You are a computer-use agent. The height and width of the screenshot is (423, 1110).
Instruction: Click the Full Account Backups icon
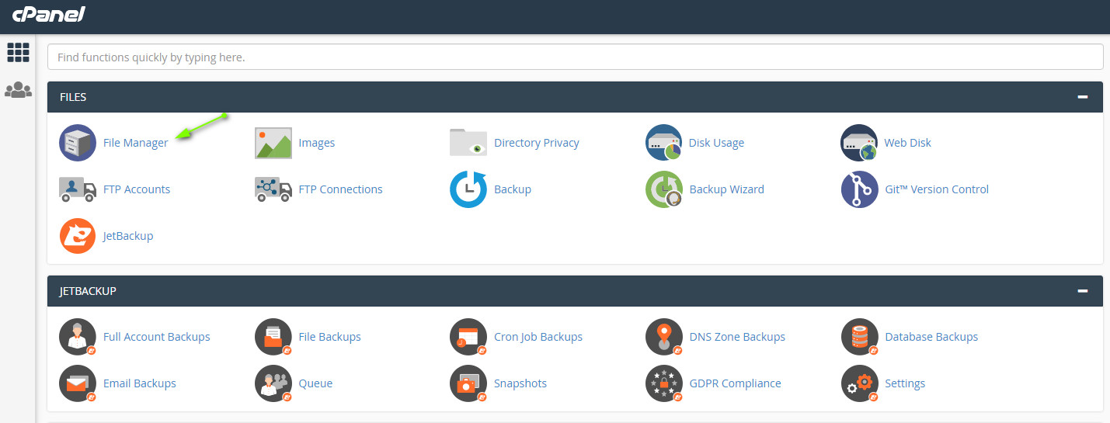tap(78, 338)
